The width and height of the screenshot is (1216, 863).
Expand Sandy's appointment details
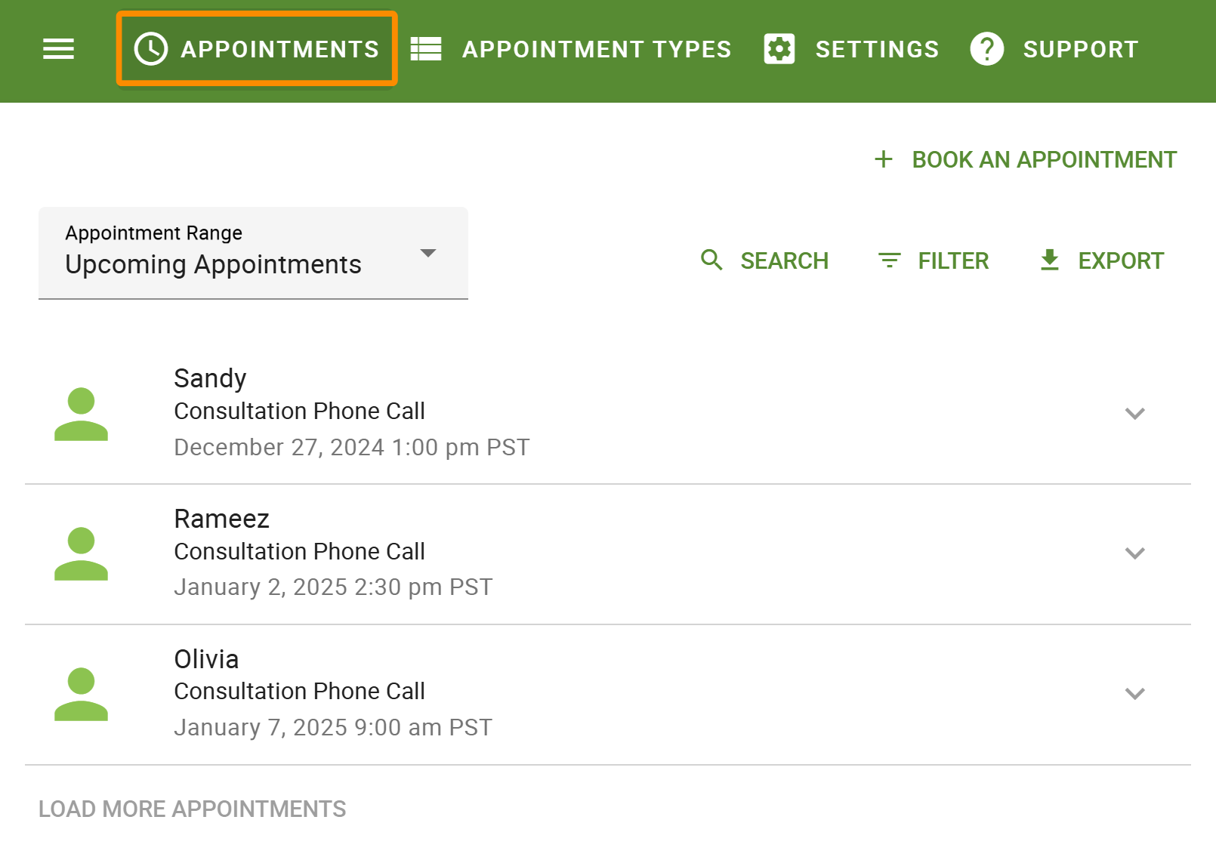[x=1134, y=413]
